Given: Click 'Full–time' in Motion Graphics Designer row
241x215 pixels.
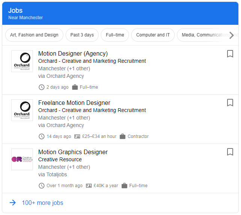Looking at the screenshot, I should [x=138, y=186].
